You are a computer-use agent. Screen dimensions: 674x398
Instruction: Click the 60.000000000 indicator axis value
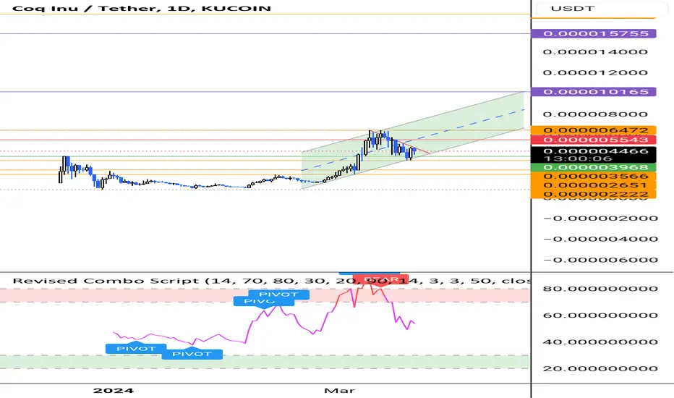tap(600, 315)
